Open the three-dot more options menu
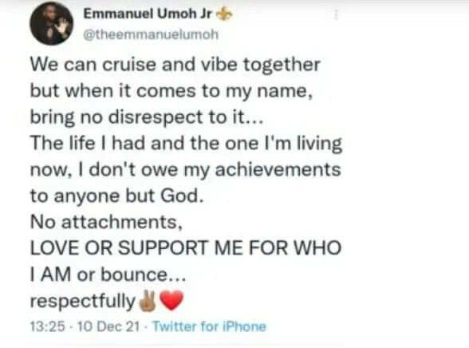 [336, 14]
